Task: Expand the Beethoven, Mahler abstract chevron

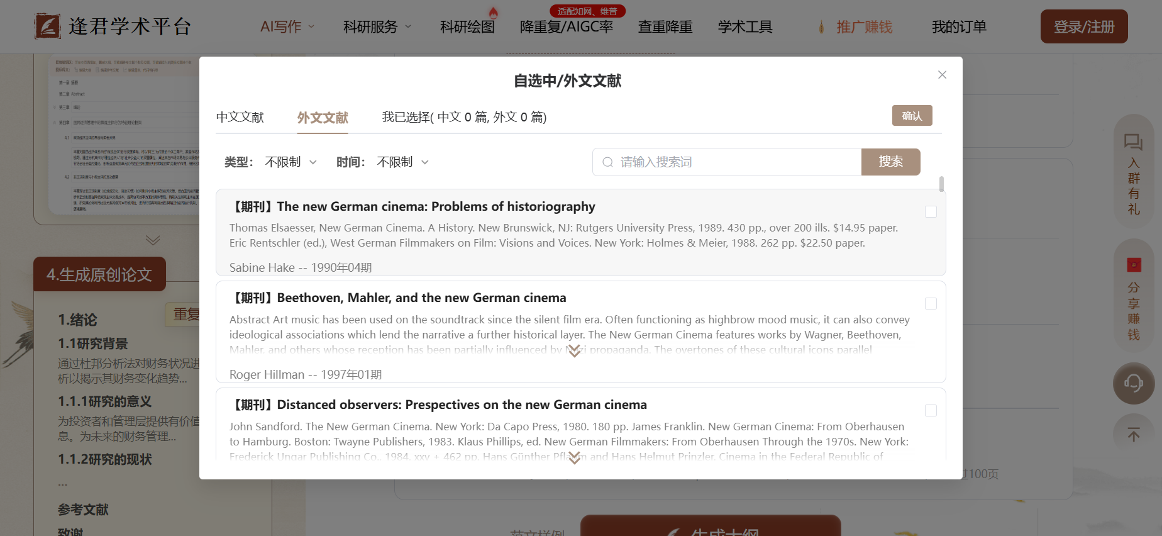Action: [574, 351]
